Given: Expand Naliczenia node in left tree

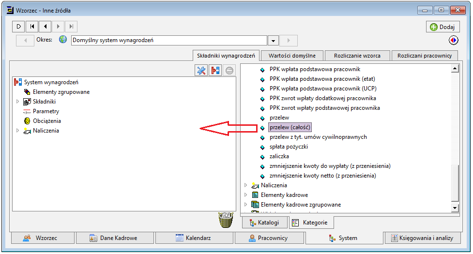Looking at the screenshot, I should pyautogui.click(x=17, y=131).
